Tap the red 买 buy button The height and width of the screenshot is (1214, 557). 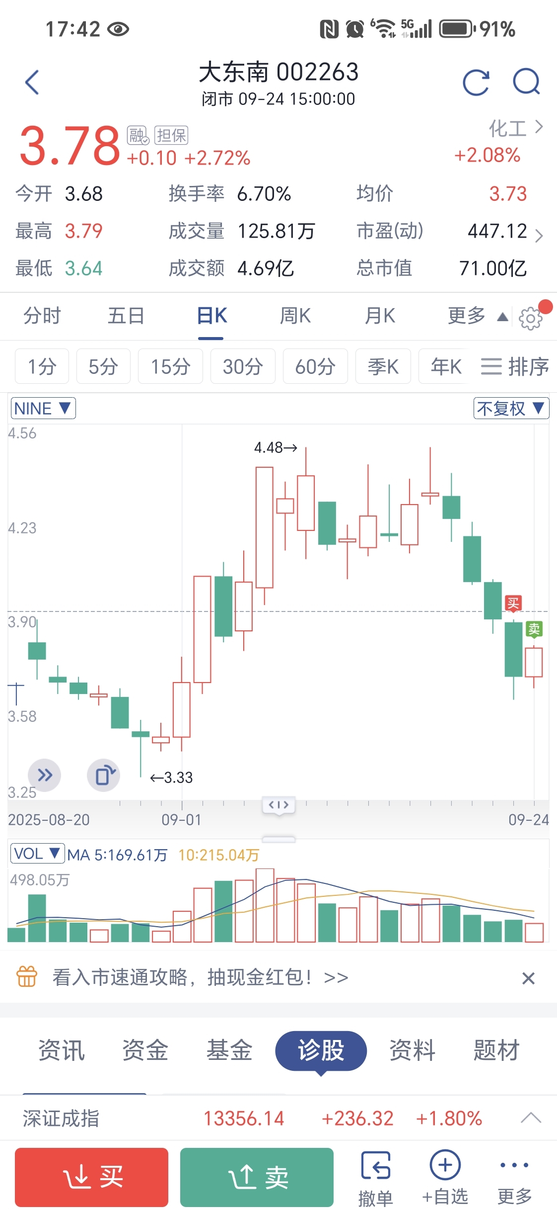(x=91, y=1177)
